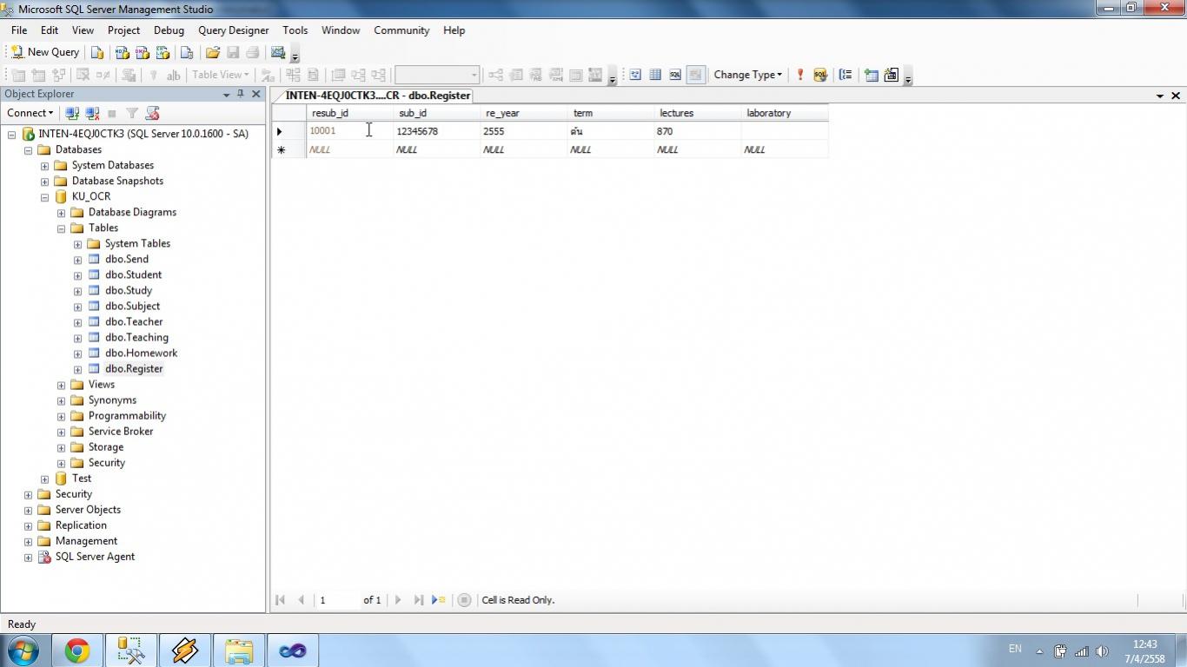Screen dimensions: 1187x667
Task: Open the Change Type dropdown
Action: click(747, 75)
